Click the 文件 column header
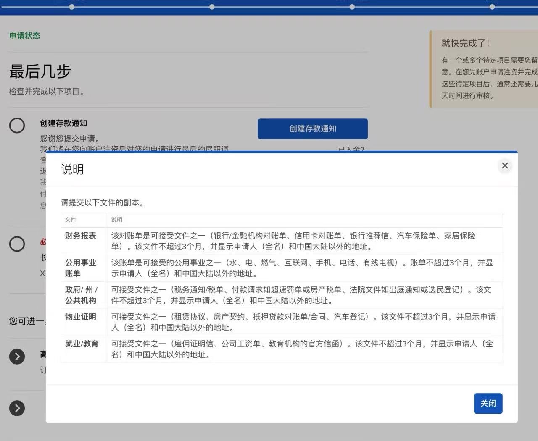 [x=70, y=220]
